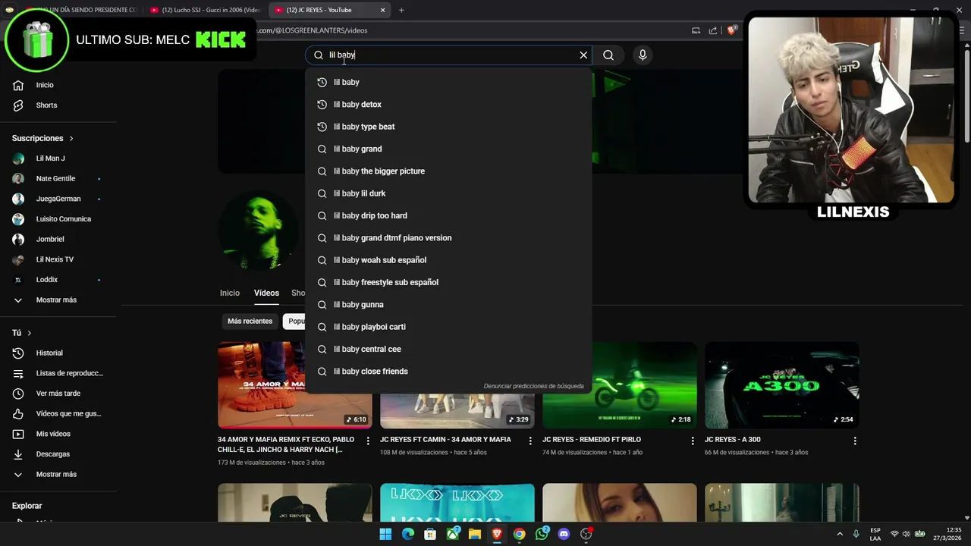This screenshot has width=971, height=546.
Task: Open OBS Studio from taskbar
Action: [586, 534]
